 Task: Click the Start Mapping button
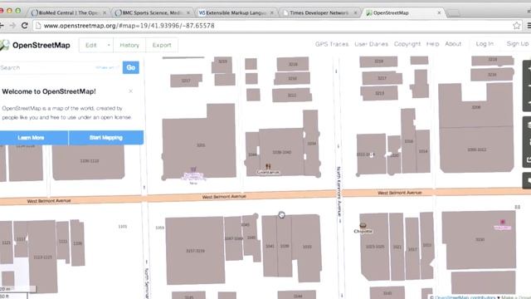click(106, 138)
